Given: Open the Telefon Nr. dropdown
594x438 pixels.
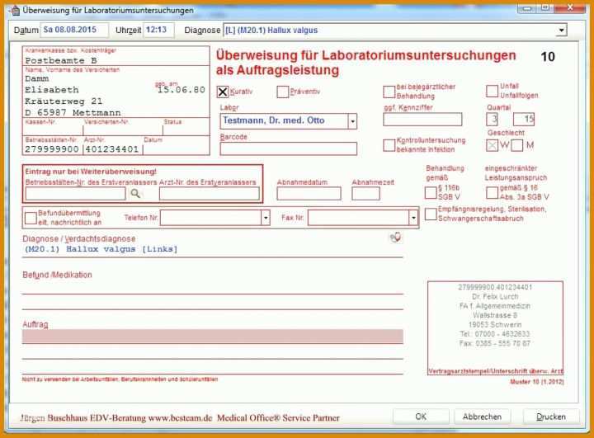Looking at the screenshot, I should (266, 218).
